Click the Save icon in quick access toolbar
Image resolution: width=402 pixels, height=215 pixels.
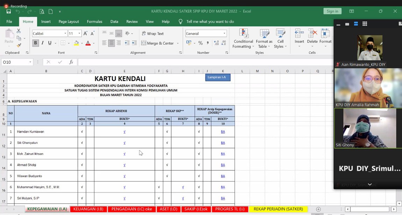(8, 12)
